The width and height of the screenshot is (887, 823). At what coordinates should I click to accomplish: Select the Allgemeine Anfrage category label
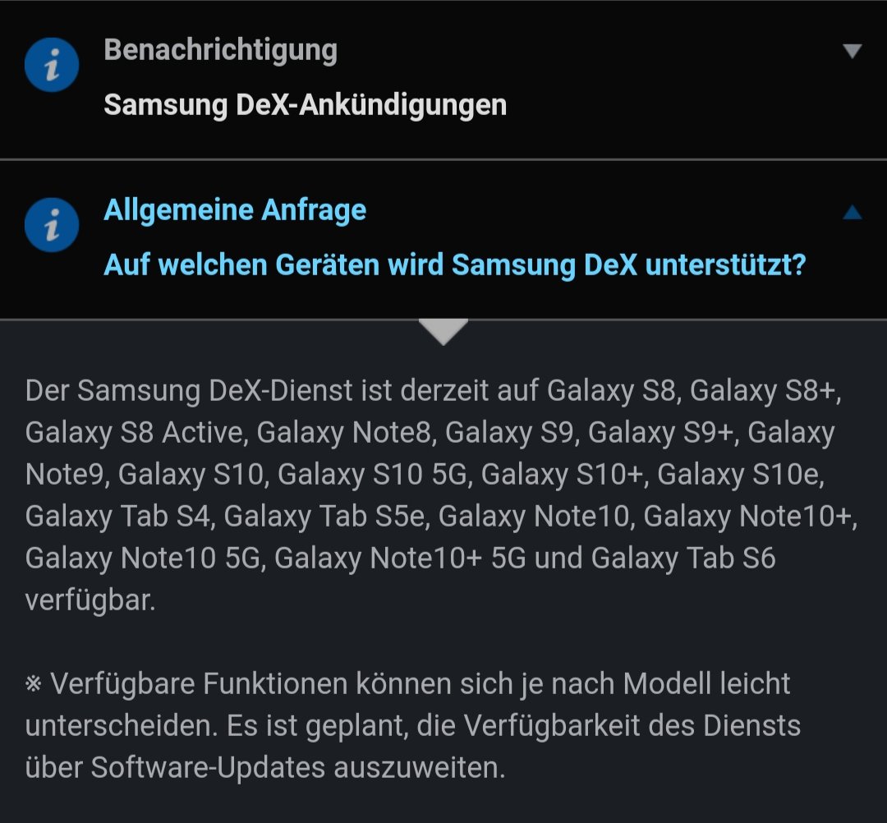[235, 210]
